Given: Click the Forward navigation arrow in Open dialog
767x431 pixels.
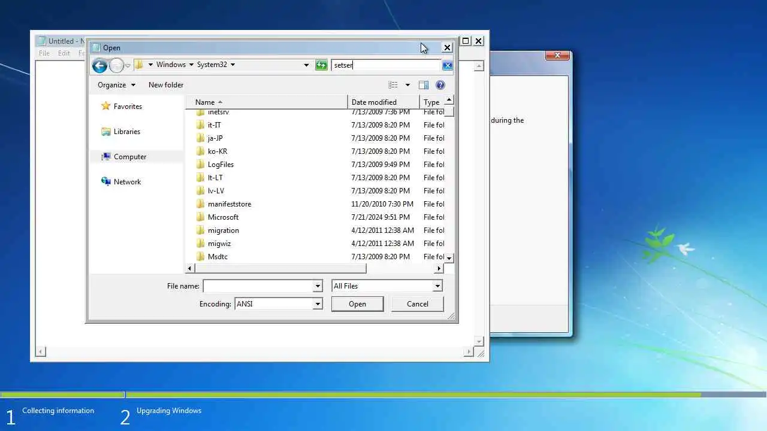Looking at the screenshot, I should pyautogui.click(x=116, y=65).
